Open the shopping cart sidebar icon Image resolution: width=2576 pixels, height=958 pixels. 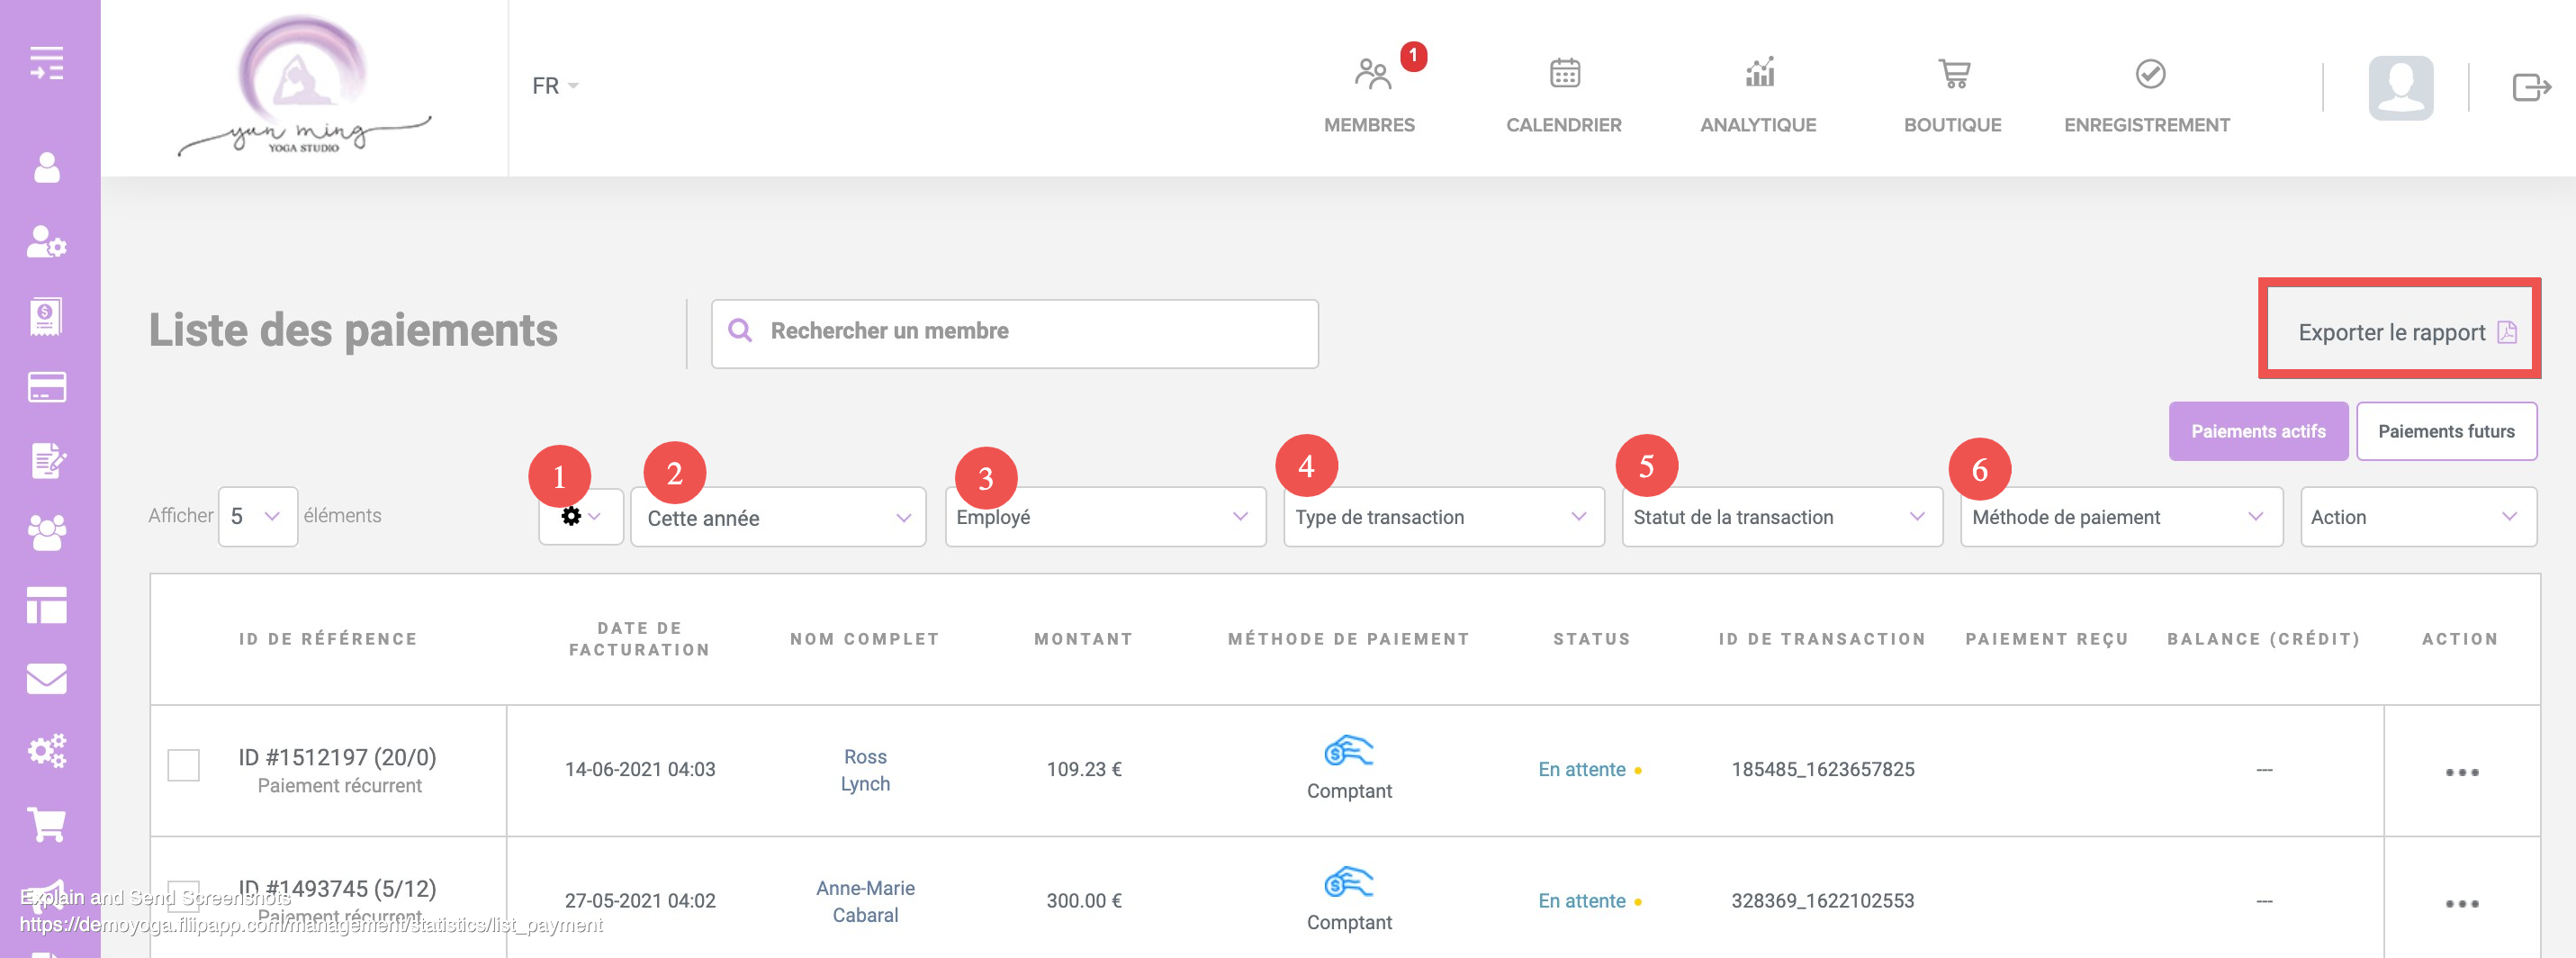47,825
